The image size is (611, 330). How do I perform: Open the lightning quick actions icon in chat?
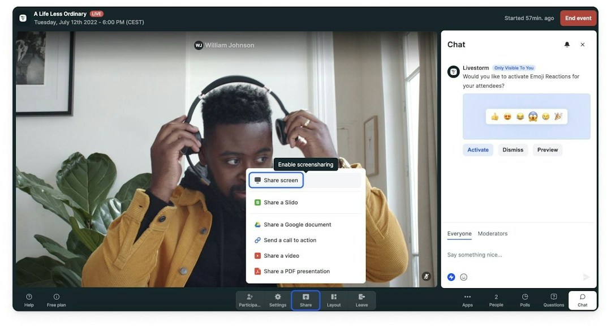(x=451, y=277)
